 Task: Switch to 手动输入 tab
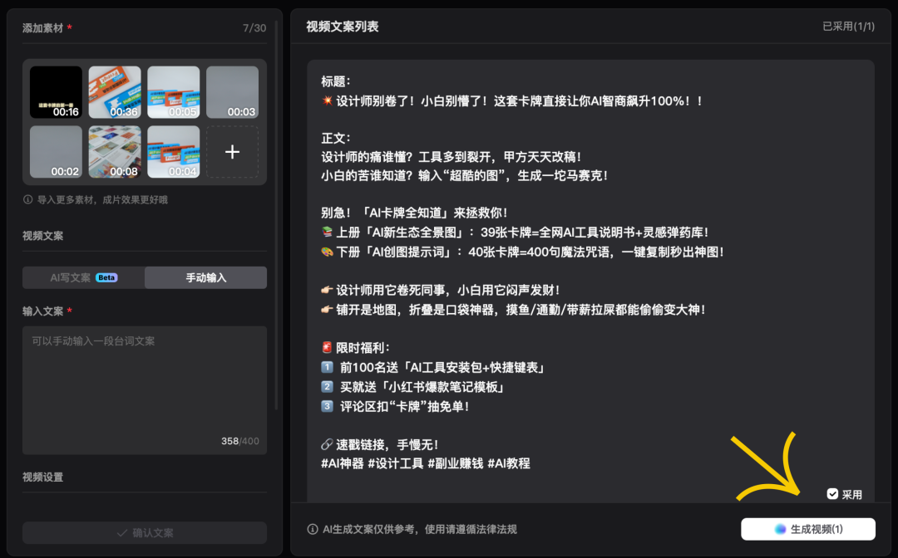click(x=205, y=277)
